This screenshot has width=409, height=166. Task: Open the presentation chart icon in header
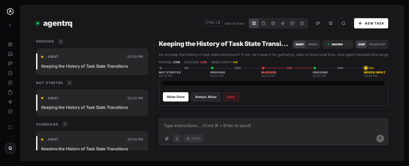tap(331, 23)
